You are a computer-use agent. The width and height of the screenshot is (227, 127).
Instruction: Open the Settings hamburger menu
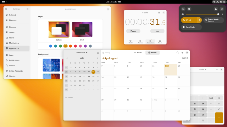[x=28, y=9]
